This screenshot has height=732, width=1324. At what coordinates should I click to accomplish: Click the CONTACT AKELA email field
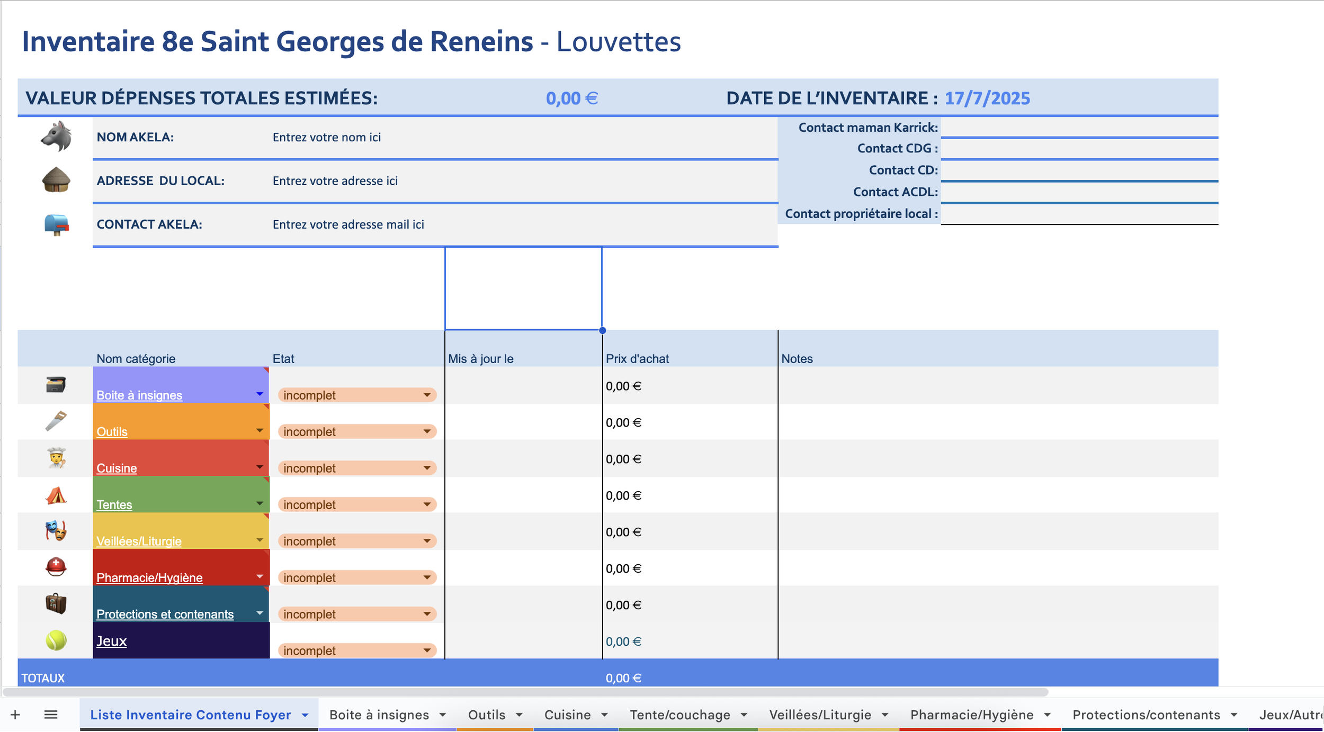click(523, 224)
